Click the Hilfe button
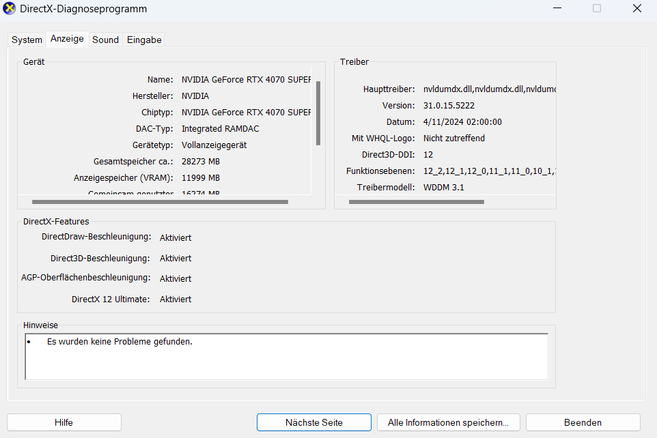This screenshot has width=657, height=438. click(x=64, y=422)
